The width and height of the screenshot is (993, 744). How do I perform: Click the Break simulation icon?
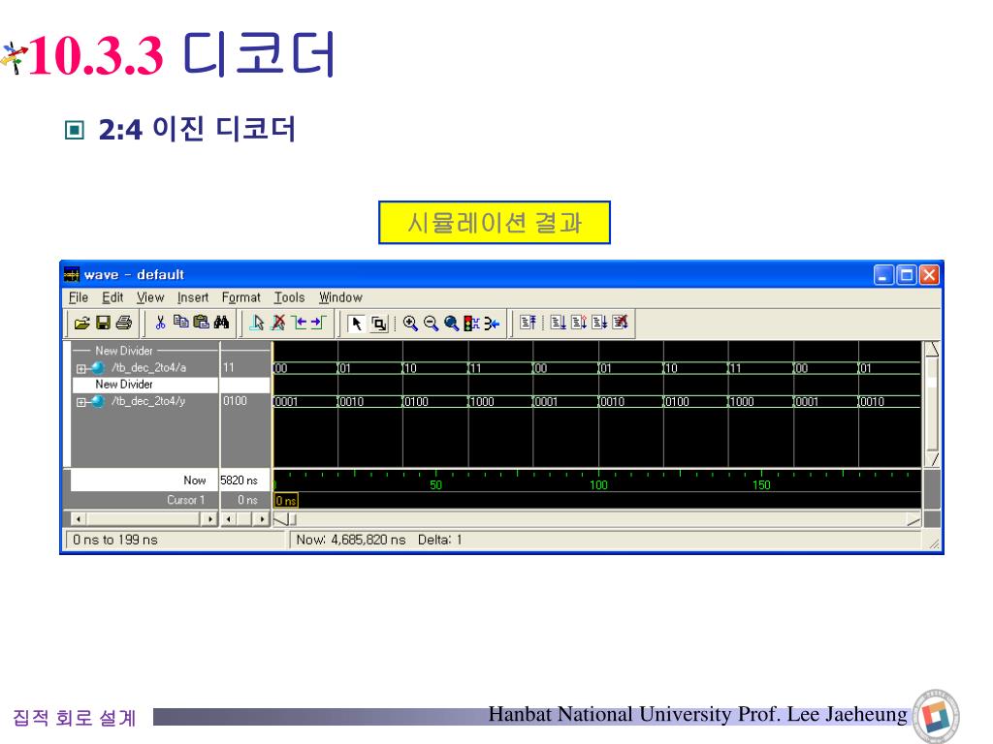(620, 323)
